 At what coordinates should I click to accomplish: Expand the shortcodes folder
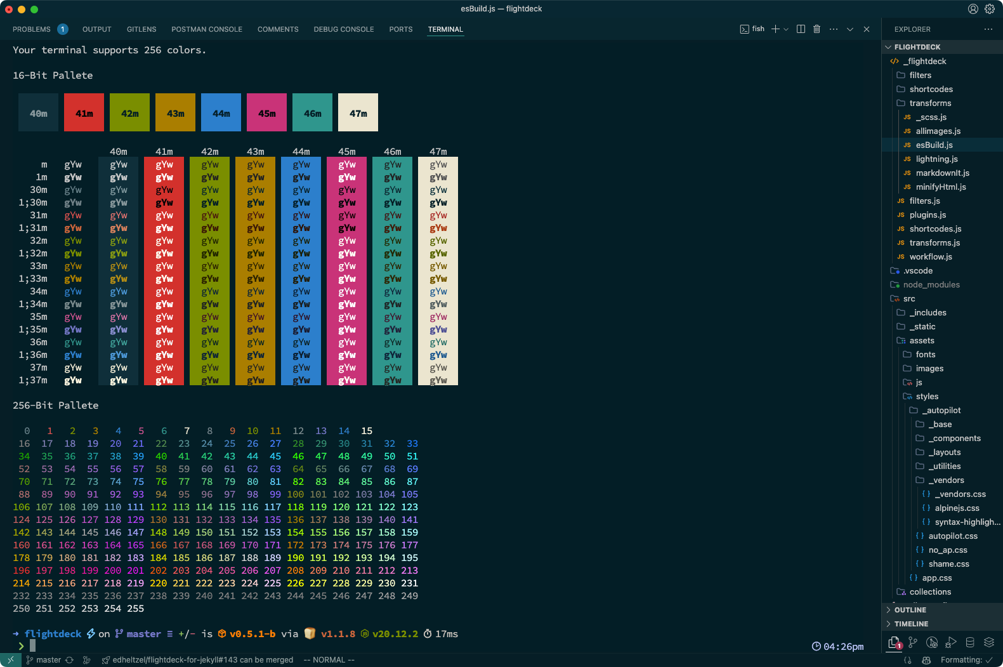click(942, 89)
